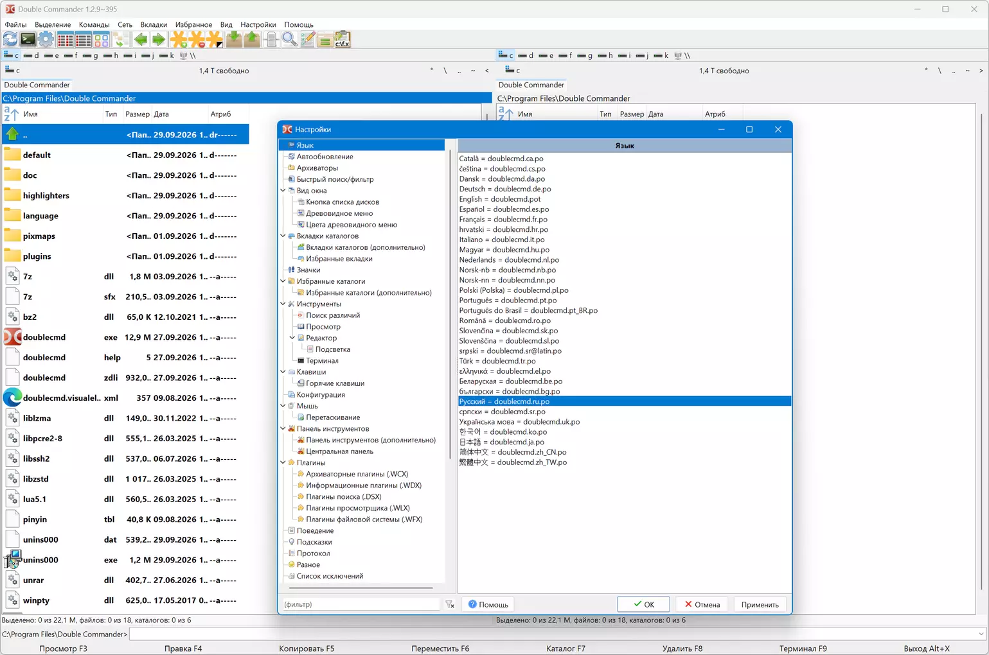Viewport: 989px width, 655px height.
Task: Select Горячие клавиши in settings tree
Action: click(335, 383)
